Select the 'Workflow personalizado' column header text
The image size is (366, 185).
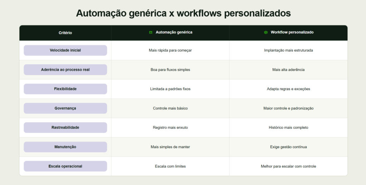pos(292,32)
